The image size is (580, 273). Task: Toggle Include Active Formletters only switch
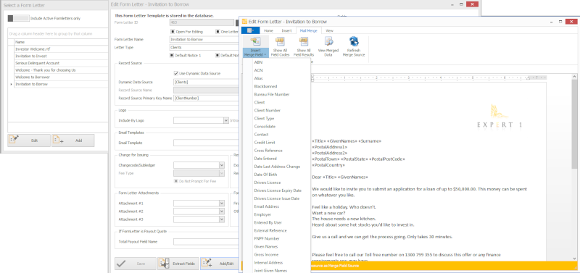coord(18,18)
